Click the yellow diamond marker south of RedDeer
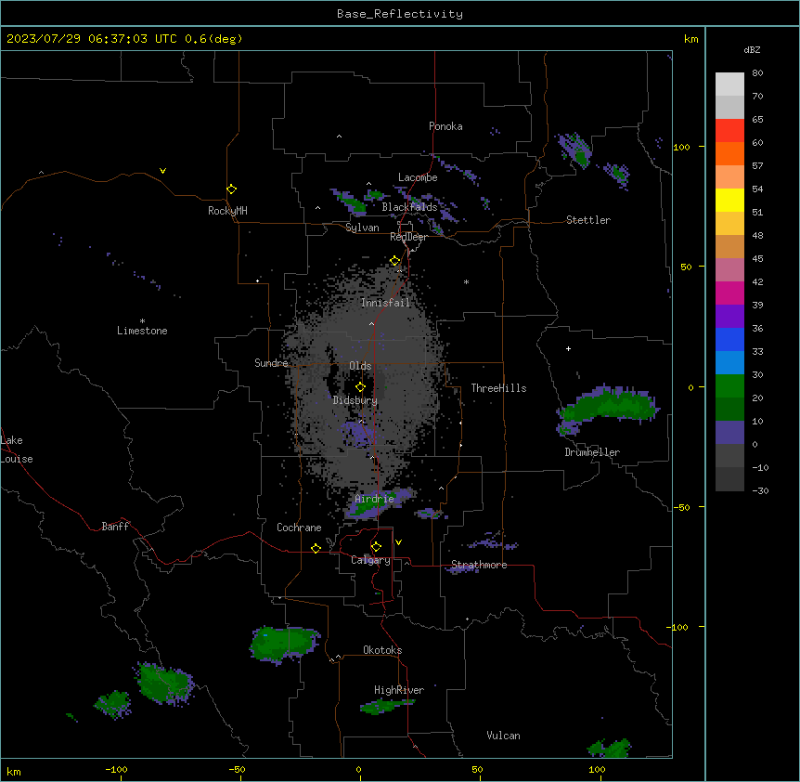800x782 pixels. 395,261
